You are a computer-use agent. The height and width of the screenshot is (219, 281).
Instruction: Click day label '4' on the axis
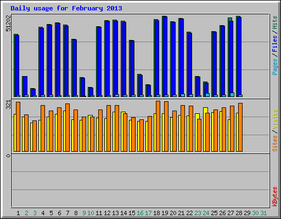pos(43,213)
